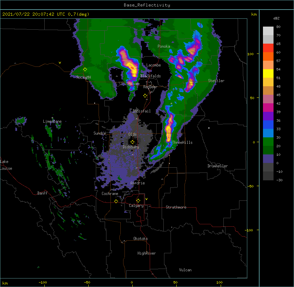
Task: Click the -100 bottom axis tick label
Action: pyautogui.click(x=43, y=283)
